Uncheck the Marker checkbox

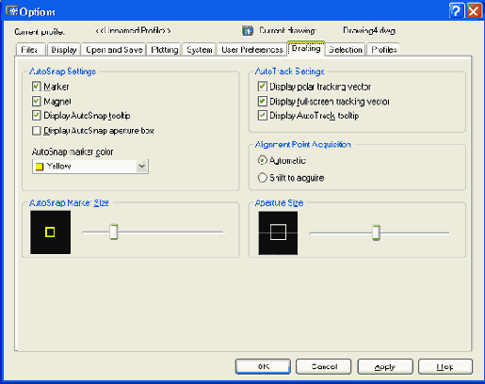point(37,87)
